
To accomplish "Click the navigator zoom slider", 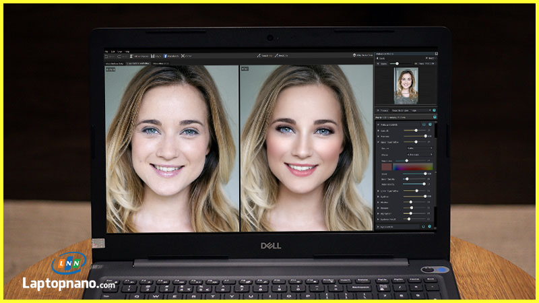I will pos(401,64).
